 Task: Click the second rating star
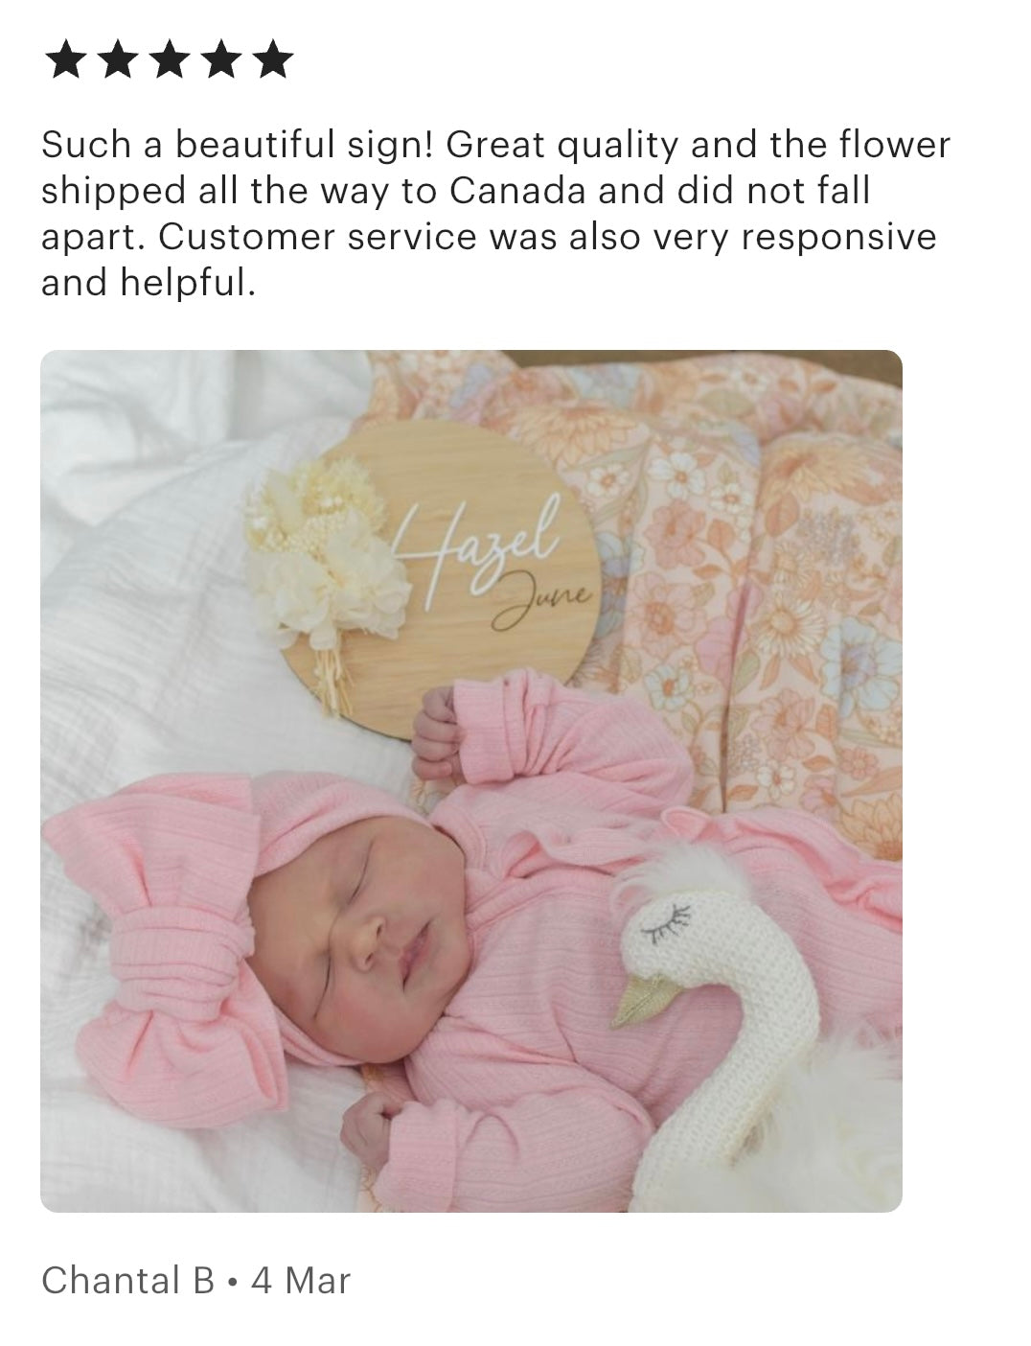tap(117, 59)
